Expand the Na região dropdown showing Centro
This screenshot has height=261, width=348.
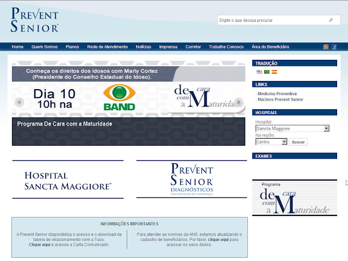pyautogui.click(x=271, y=142)
